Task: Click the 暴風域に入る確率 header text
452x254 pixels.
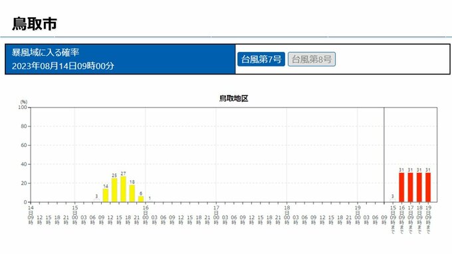Action: coord(46,53)
